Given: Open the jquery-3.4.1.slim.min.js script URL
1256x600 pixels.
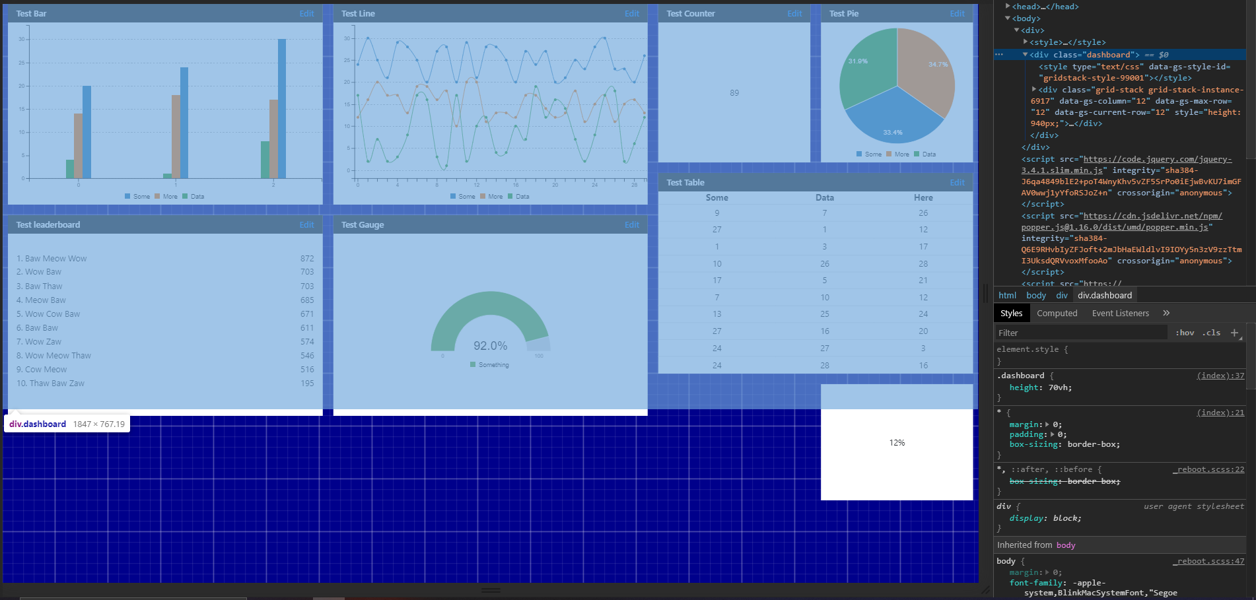Looking at the screenshot, I should tap(1126, 164).
